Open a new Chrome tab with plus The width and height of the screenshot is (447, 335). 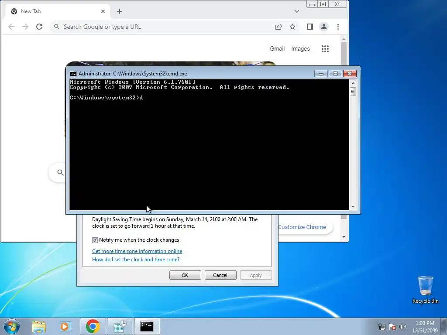[x=120, y=11]
